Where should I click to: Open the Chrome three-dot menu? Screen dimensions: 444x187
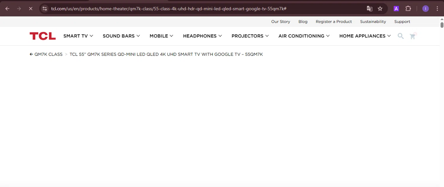coord(437,9)
